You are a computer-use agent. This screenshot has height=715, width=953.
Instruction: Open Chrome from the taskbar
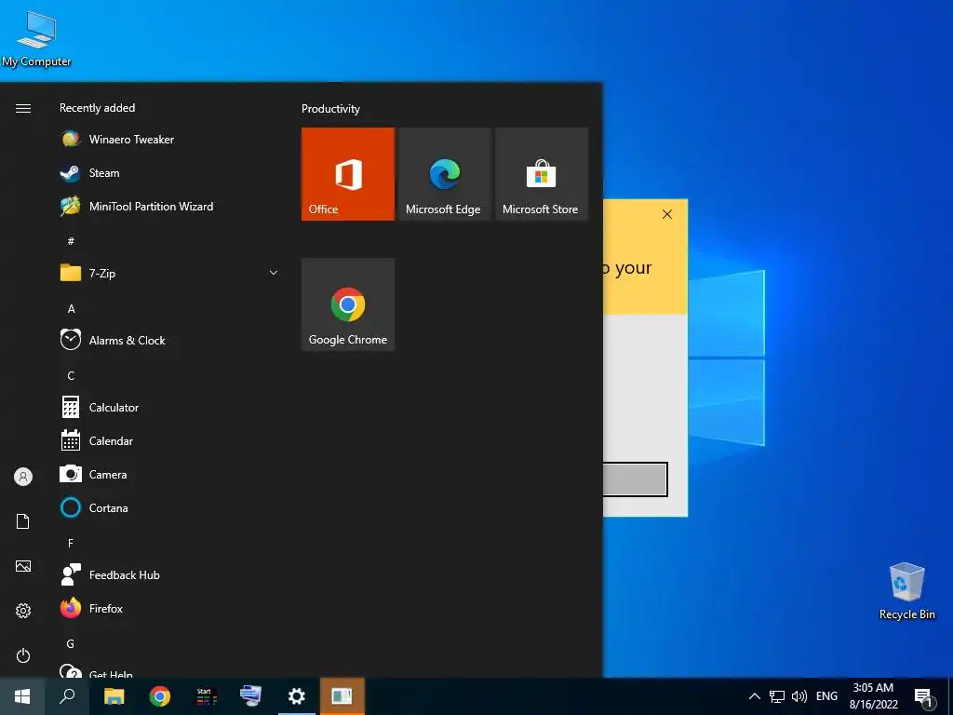(160, 696)
